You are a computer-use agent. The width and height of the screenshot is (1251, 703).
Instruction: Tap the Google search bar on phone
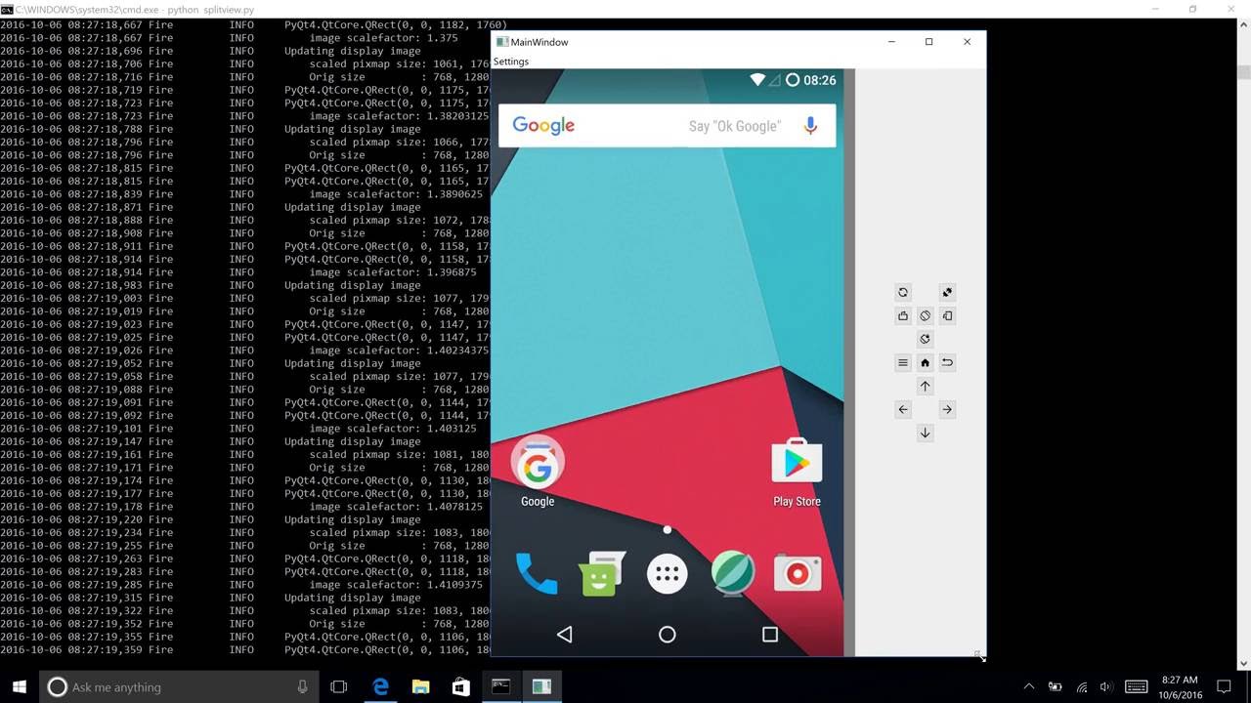click(x=667, y=125)
